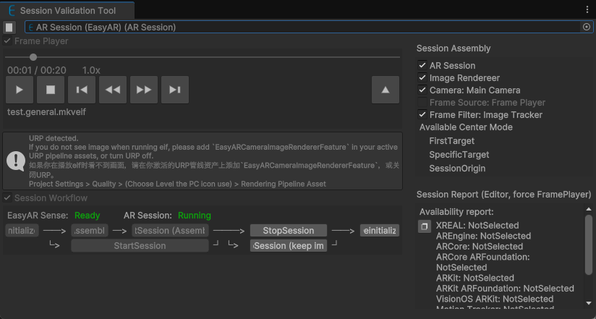Image resolution: width=596 pixels, height=319 pixels.
Task: Collapse the Session Workflow section
Action: (x=7, y=198)
